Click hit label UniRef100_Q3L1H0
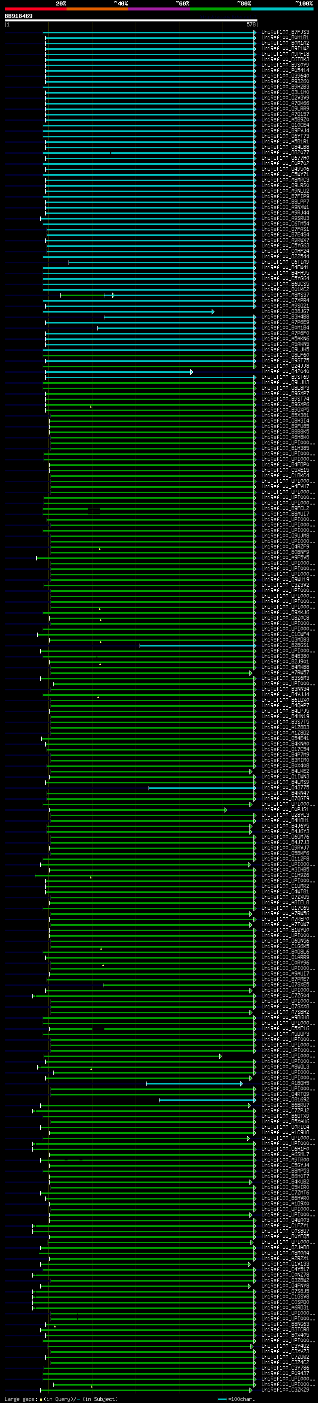 285,93
